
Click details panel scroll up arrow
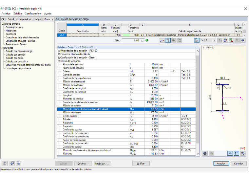tap(198, 51)
